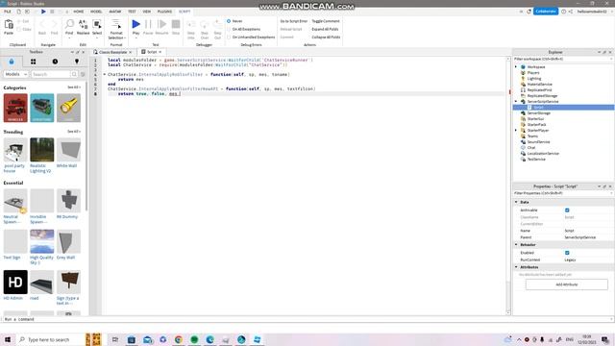Image resolution: width=615 pixels, height=346 pixels.
Task: Open the Models category dropdown
Action: pos(15,74)
